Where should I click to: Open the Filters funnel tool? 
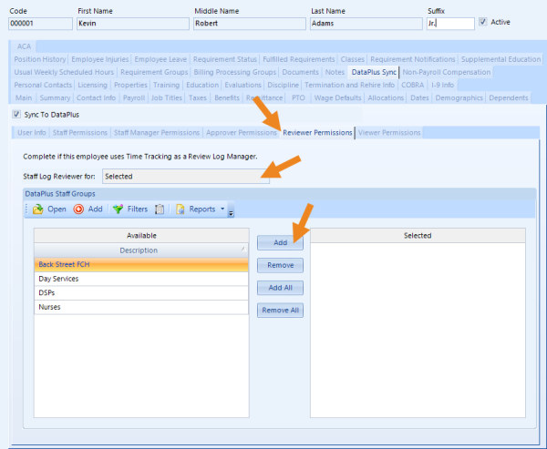pos(118,209)
